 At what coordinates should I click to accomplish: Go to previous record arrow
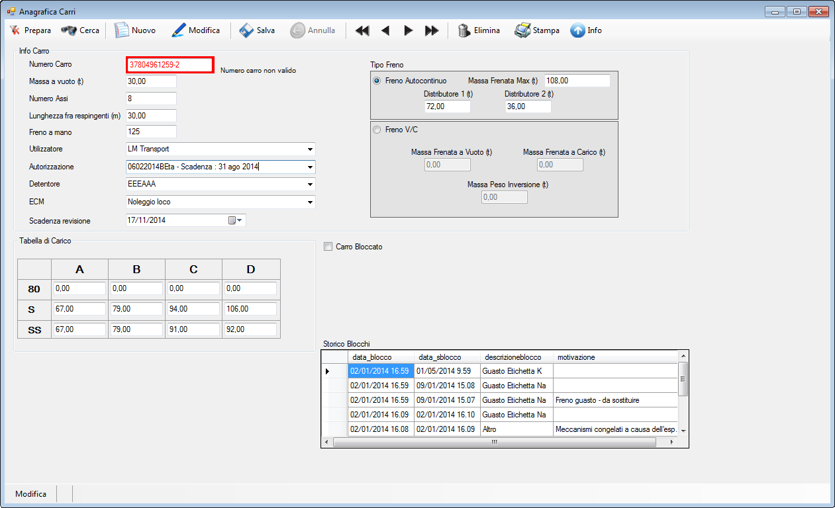pyautogui.click(x=385, y=30)
